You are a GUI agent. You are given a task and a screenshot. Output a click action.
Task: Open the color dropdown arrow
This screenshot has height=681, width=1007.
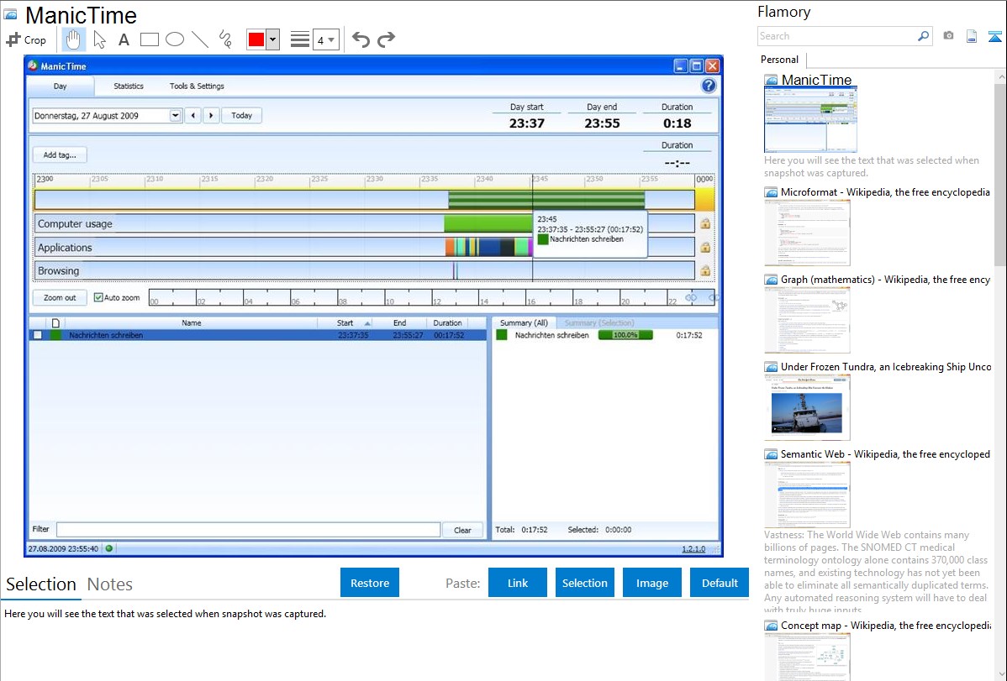(x=273, y=39)
